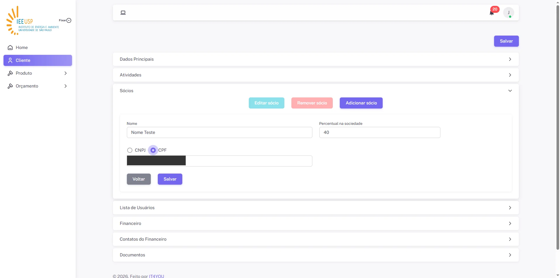Click the IEE USP logo
The image size is (560, 278).
click(x=33, y=20)
